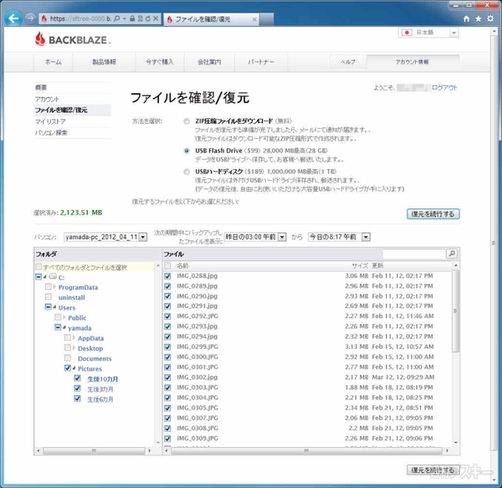The width and height of the screenshot is (502, 488).
Task: Expand the Desktop folder node
Action: pyautogui.click(x=74, y=348)
